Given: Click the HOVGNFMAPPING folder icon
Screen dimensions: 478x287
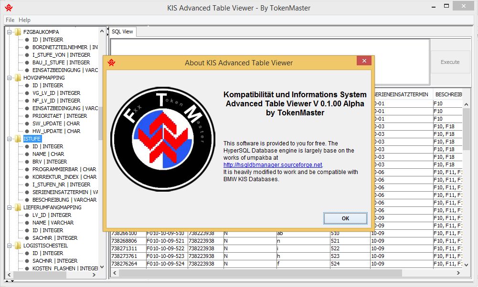Looking at the screenshot, I should (x=18, y=78).
